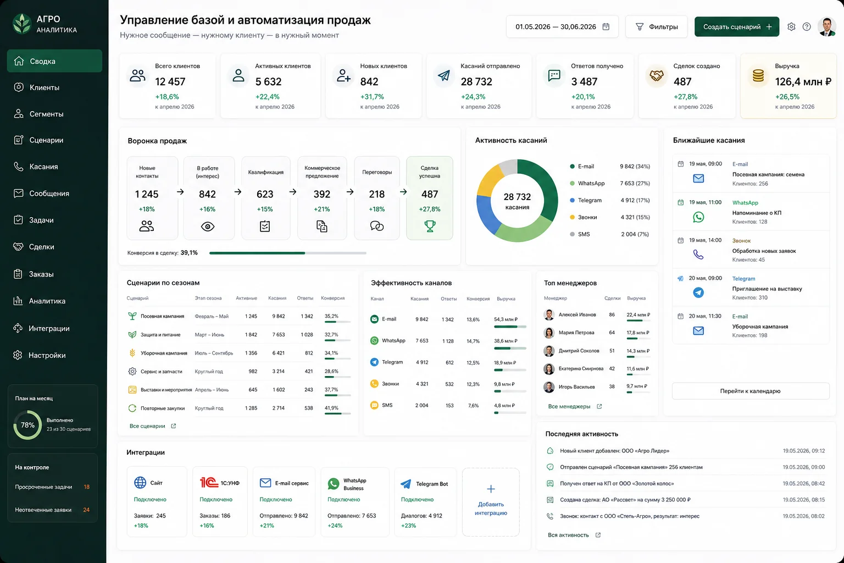This screenshot has width=844, height=563.
Task: Open the settings gear icon in header
Action: tap(791, 26)
